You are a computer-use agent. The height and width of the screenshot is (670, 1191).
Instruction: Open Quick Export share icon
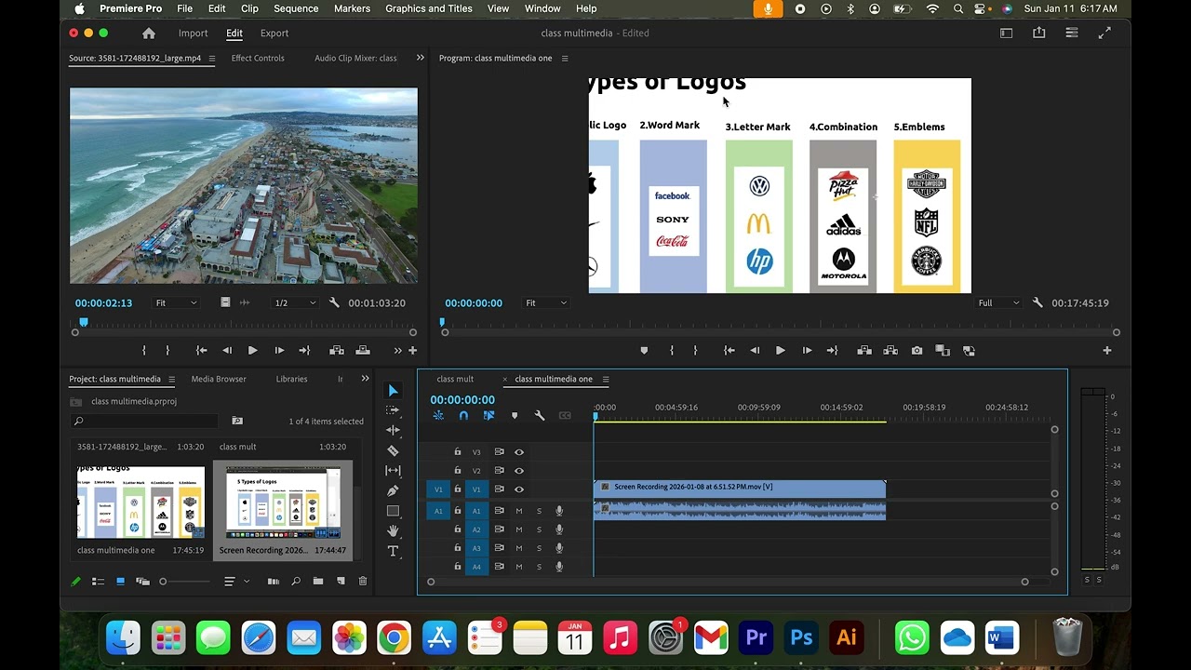click(1038, 33)
